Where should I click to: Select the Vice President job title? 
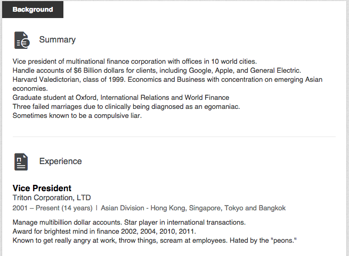click(42, 188)
